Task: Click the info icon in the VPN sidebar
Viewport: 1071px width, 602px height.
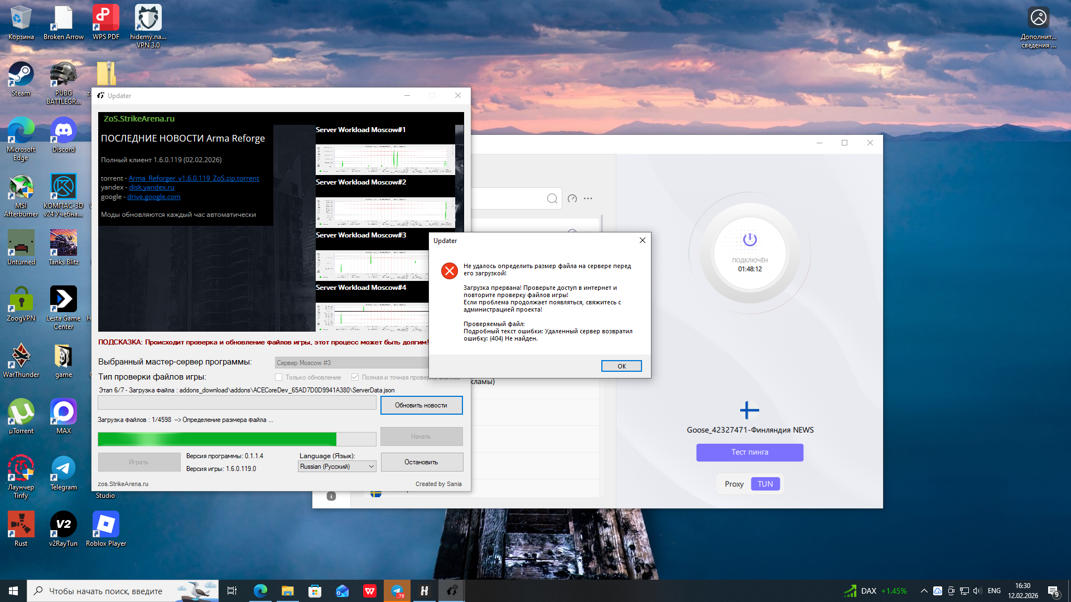Action: coord(331,496)
